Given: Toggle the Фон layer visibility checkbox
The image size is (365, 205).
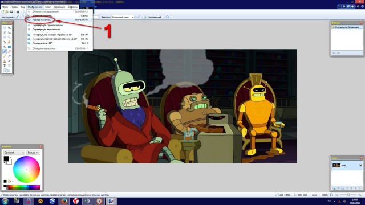Looking at the screenshot, I should point(360,165).
